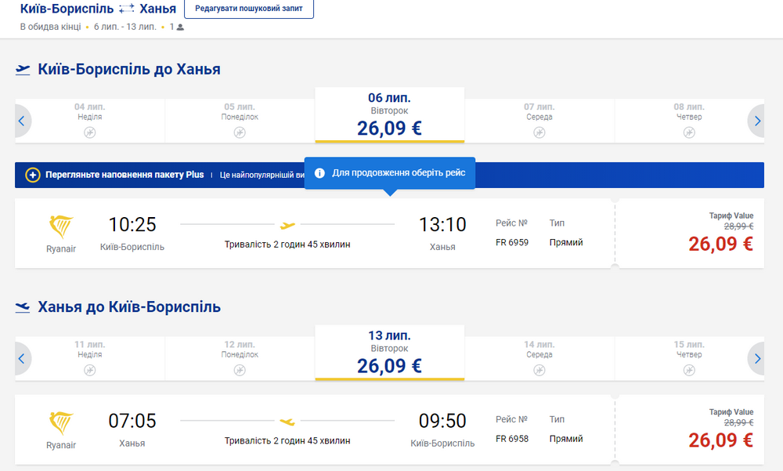Screen dimensions: 783x471
Task: Click the right arrow to show later outbound dates
Action: pyautogui.click(x=756, y=121)
